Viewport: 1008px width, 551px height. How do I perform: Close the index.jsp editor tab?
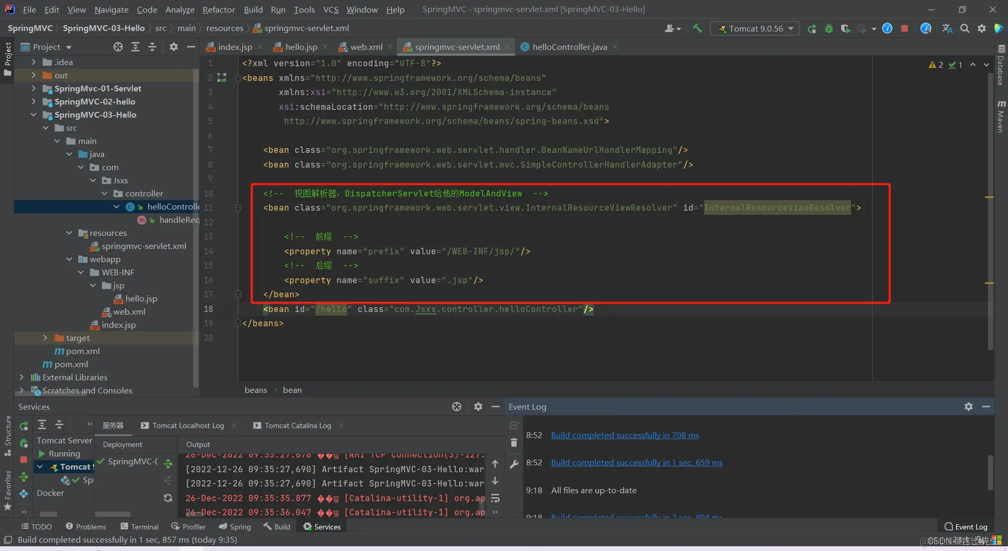pos(260,47)
